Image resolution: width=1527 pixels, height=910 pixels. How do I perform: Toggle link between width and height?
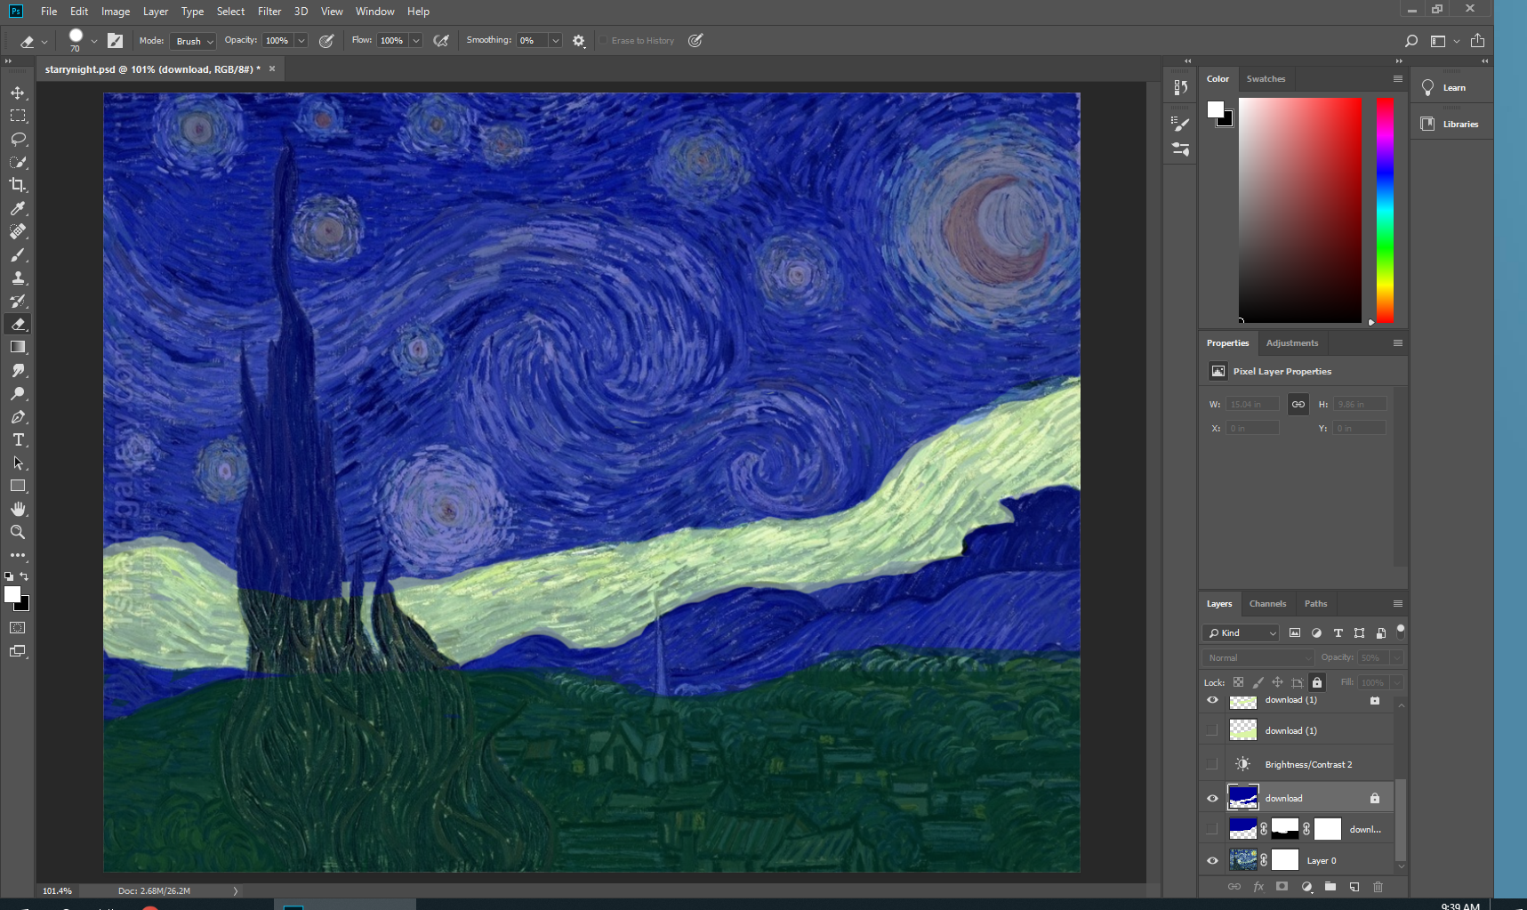(1298, 404)
